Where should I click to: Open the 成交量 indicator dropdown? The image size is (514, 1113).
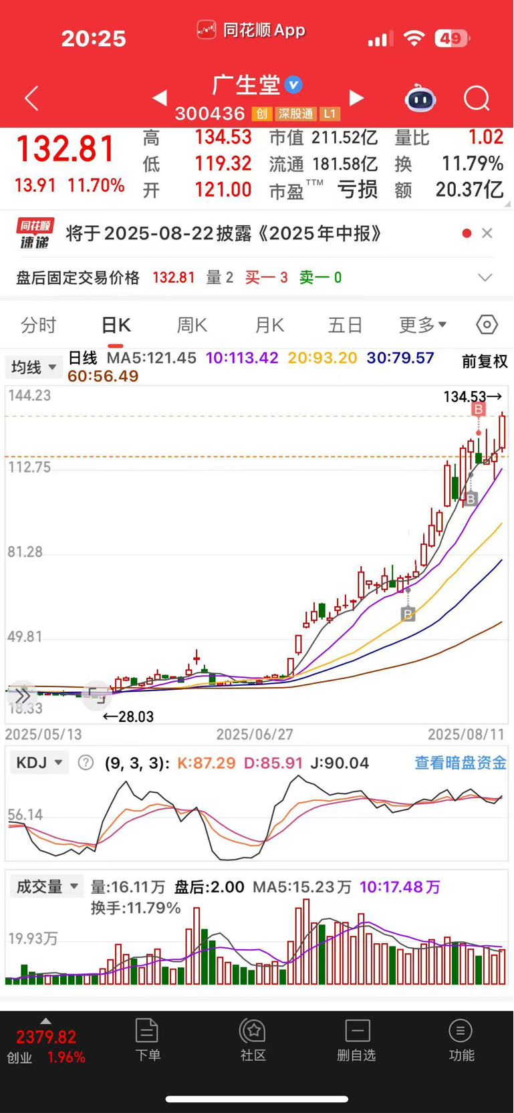pyautogui.click(x=47, y=886)
